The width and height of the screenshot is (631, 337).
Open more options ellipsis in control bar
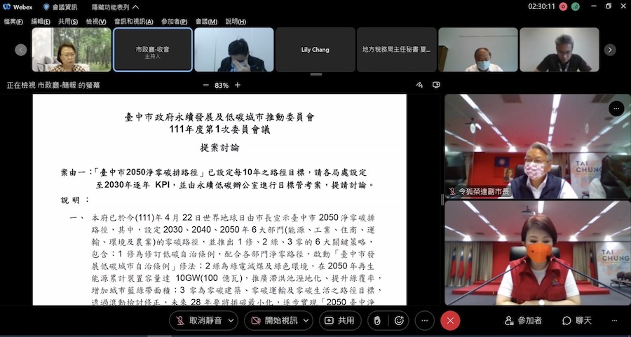pyautogui.click(x=425, y=320)
